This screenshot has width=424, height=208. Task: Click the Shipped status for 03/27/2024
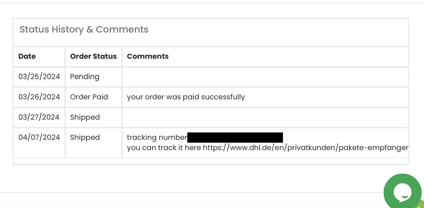(x=85, y=117)
